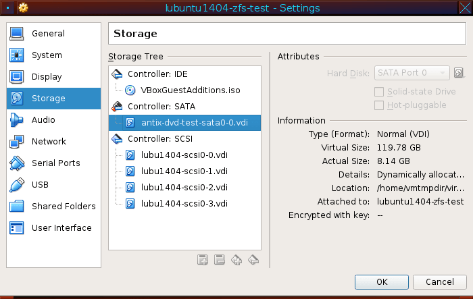Click the Serial Ports icon

pyautogui.click(x=17, y=163)
